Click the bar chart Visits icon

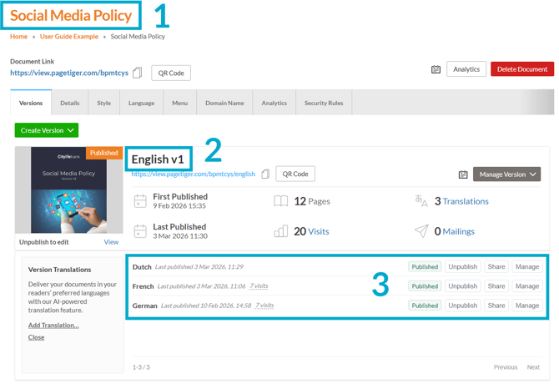click(x=281, y=231)
